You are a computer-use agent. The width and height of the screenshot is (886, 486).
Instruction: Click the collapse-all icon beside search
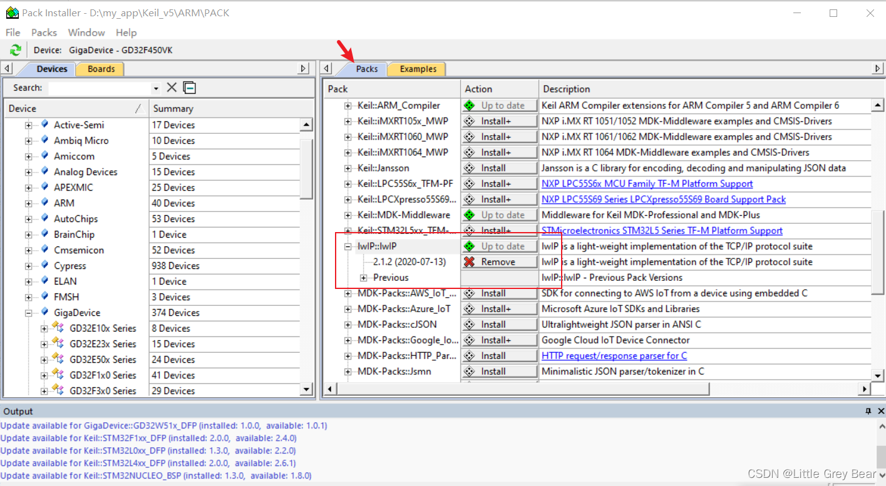coord(190,88)
